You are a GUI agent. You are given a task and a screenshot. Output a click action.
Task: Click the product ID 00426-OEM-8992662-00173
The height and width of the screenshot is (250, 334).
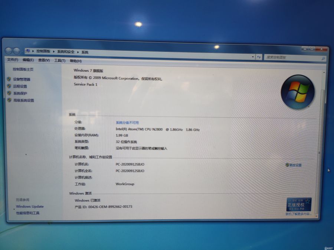coord(110,207)
